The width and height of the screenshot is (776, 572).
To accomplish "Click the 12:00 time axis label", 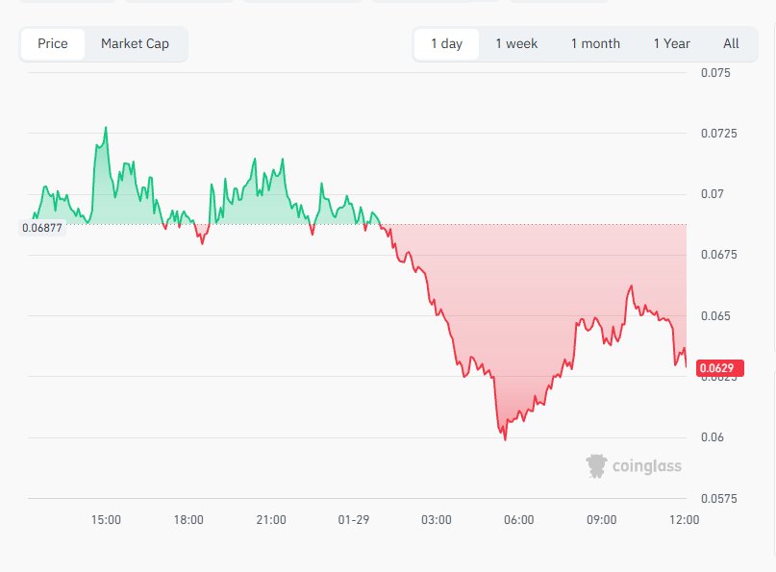I will click(684, 520).
